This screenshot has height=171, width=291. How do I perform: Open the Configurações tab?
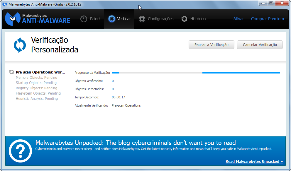click(x=156, y=19)
